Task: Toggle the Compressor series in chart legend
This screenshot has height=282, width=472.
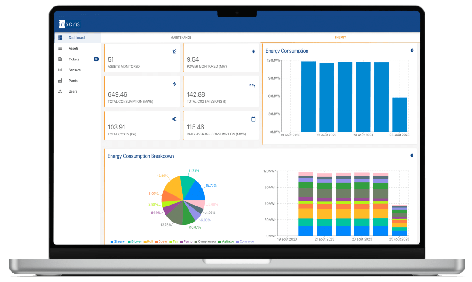Action: pos(205,241)
